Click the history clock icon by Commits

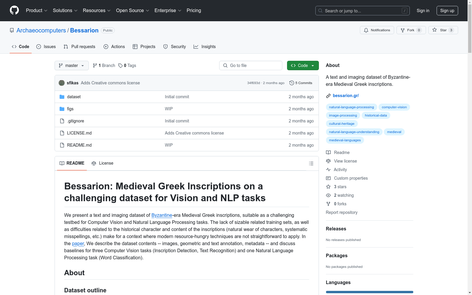[292, 83]
